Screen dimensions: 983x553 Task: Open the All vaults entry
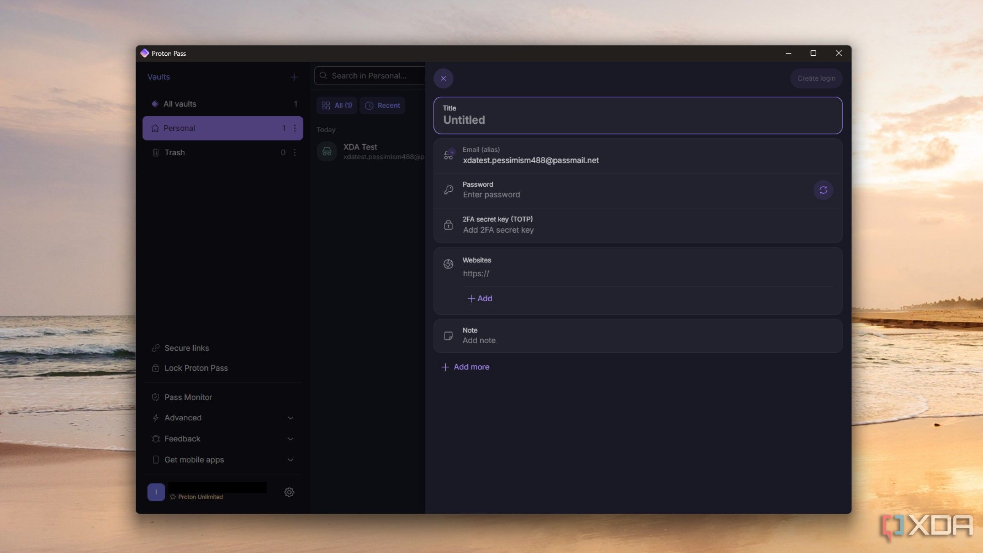(x=223, y=104)
